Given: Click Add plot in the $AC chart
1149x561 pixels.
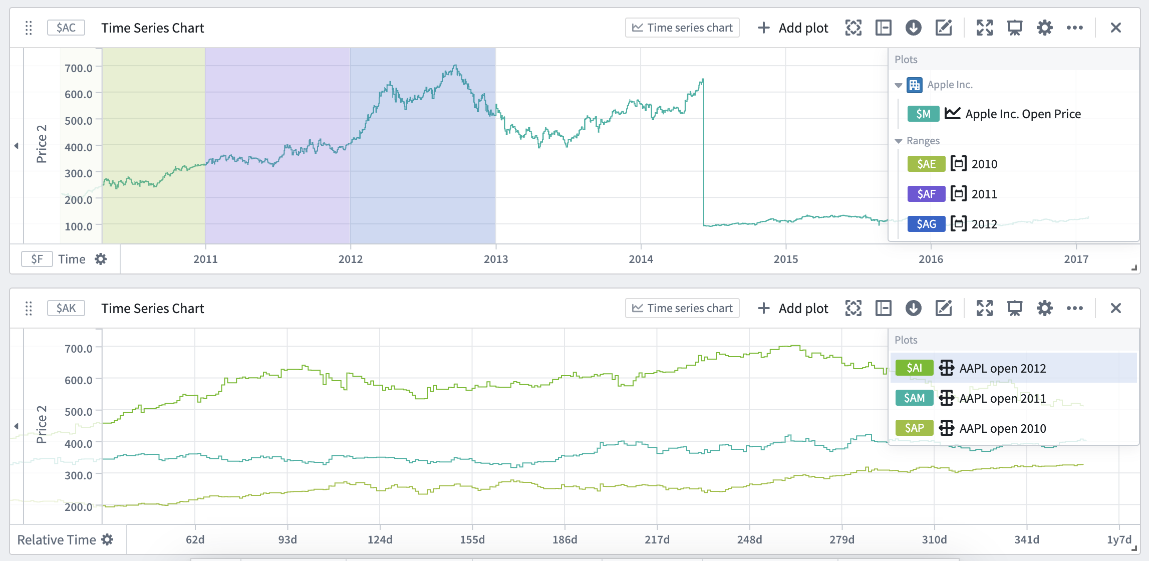Looking at the screenshot, I should click(793, 28).
